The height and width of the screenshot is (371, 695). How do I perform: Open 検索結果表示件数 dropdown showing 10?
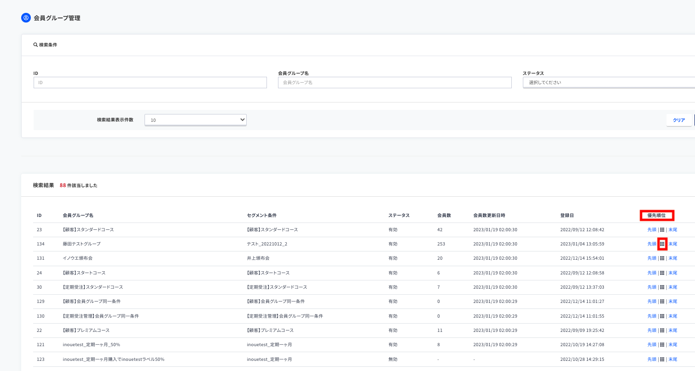(196, 120)
